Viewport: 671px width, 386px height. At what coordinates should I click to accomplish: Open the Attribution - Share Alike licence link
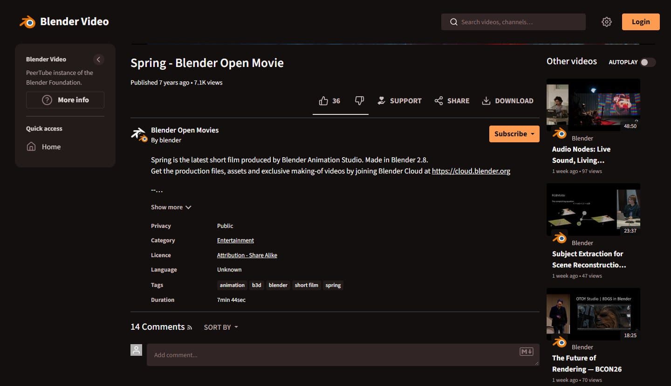pyautogui.click(x=247, y=255)
